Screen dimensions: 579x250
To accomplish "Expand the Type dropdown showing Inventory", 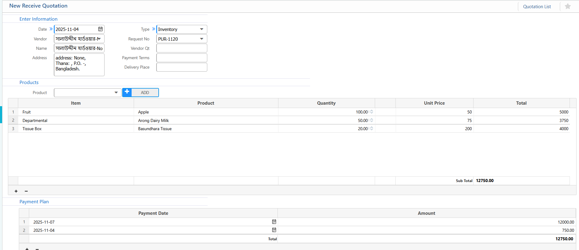I will pyautogui.click(x=202, y=29).
